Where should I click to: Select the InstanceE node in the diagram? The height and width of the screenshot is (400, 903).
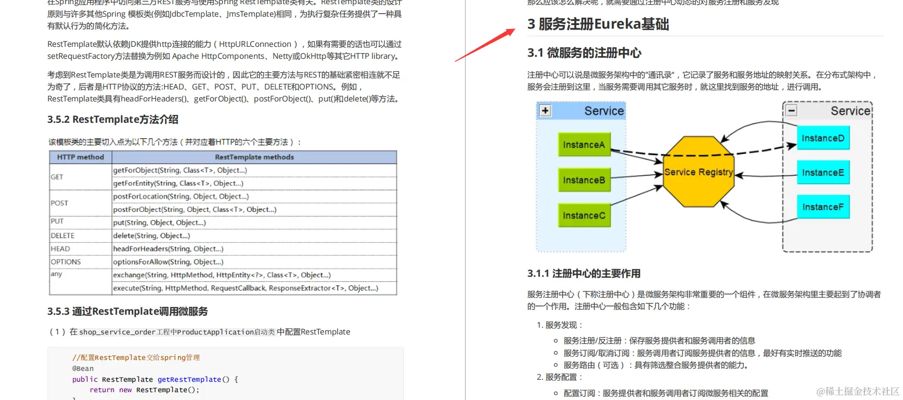[823, 172]
